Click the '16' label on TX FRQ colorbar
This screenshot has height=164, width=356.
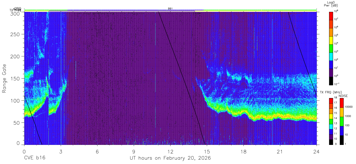coord(336,108)
